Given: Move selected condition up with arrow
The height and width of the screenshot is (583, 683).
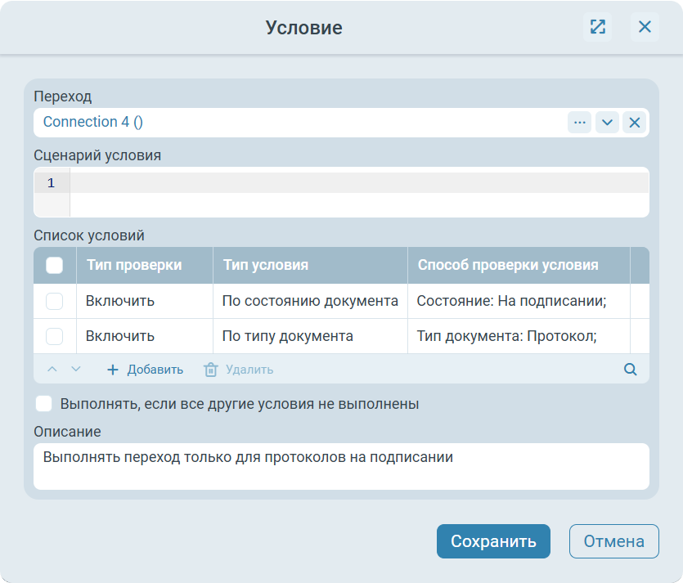Looking at the screenshot, I should pos(52,370).
